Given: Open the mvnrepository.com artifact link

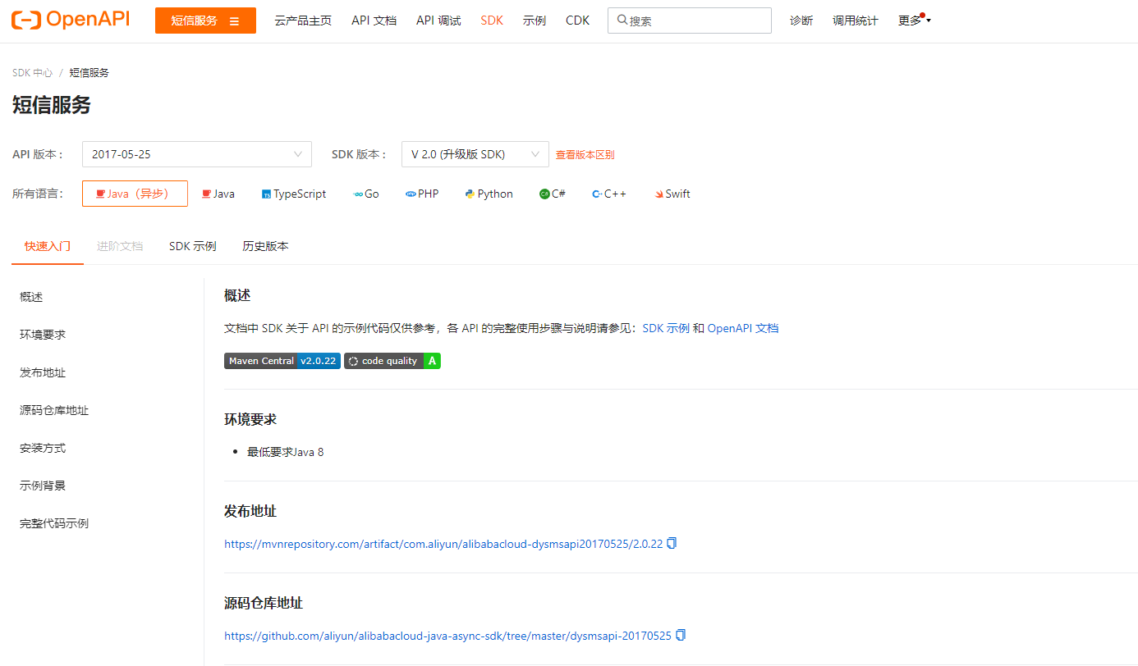Looking at the screenshot, I should (x=443, y=544).
